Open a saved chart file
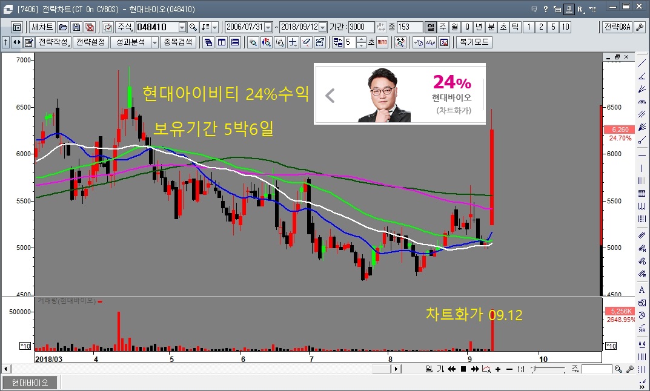650x391 pixels. coord(63,27)
